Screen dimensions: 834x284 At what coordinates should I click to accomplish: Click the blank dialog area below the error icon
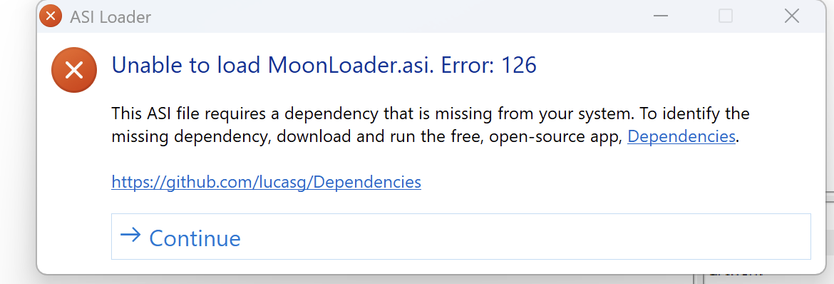74,176
